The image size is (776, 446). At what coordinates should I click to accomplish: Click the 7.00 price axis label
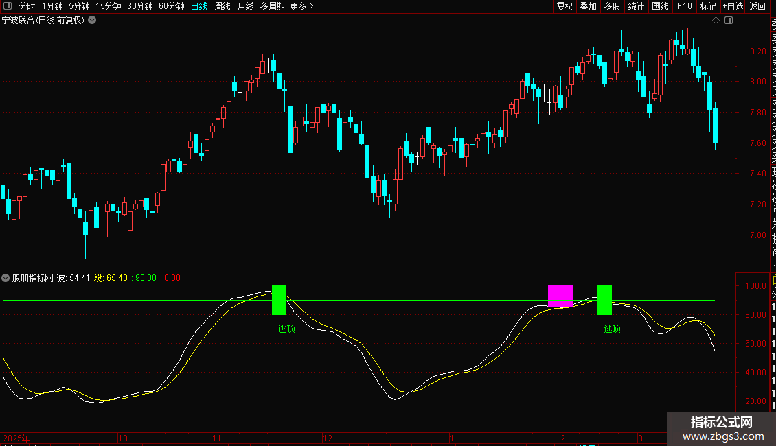[757, 235]
